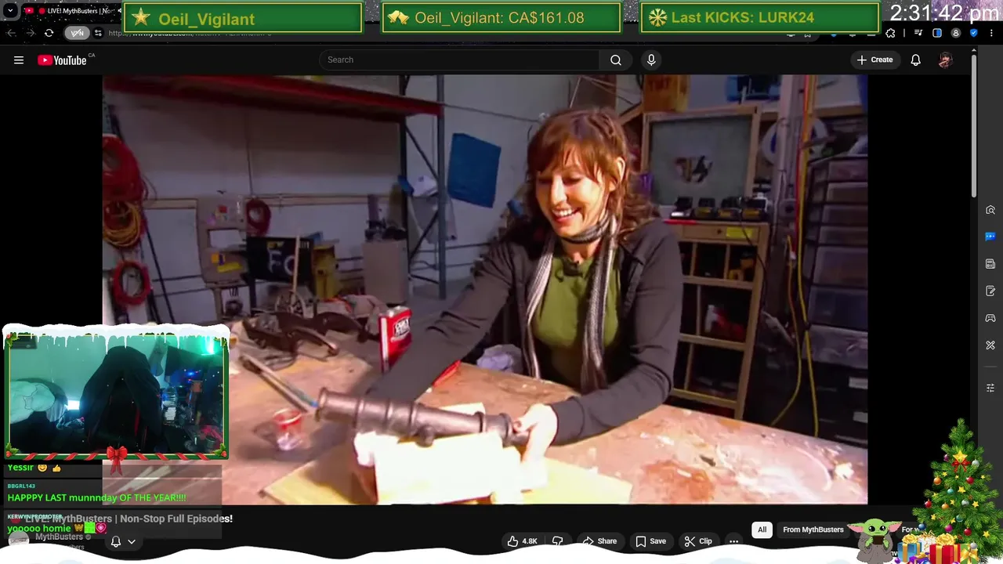
Task: Open more actions ellipsis beside Clip
Action: [x=734, y=541]
